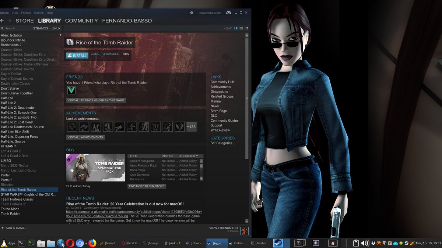Open the Community Guides link
Screen dimensions: 442x248
point(225,121)
